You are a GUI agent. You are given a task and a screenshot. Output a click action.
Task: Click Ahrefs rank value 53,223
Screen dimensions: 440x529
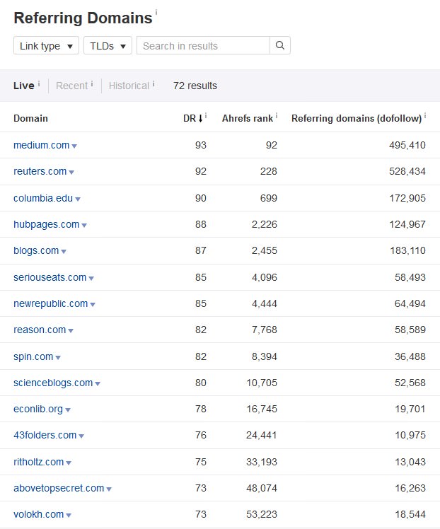(x=262, y=514)
